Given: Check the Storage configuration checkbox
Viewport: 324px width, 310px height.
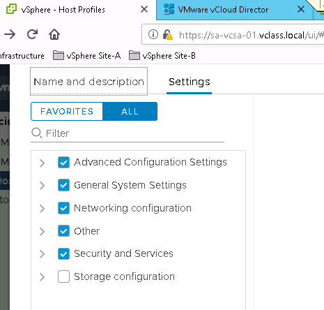Looking at the screenshot, I should click(x=63, y=276).
